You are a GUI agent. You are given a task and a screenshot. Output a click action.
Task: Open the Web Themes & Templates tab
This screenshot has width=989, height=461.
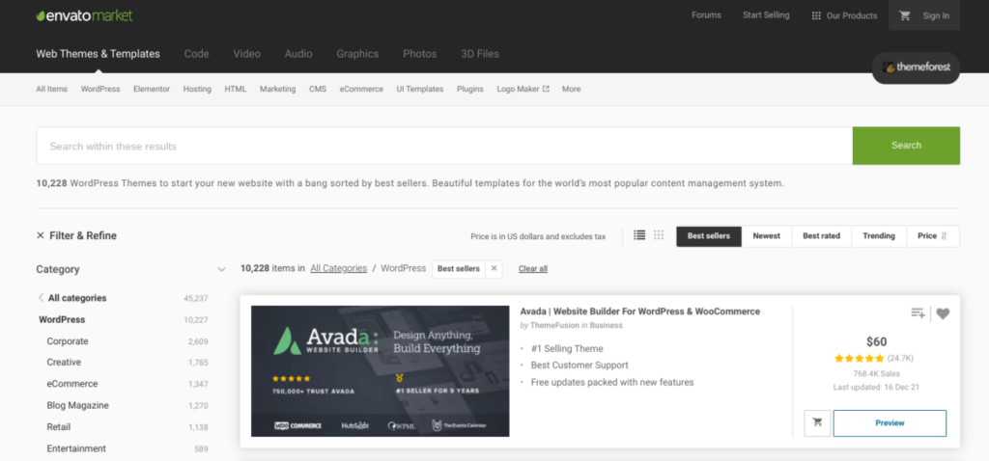pos(98,54)
